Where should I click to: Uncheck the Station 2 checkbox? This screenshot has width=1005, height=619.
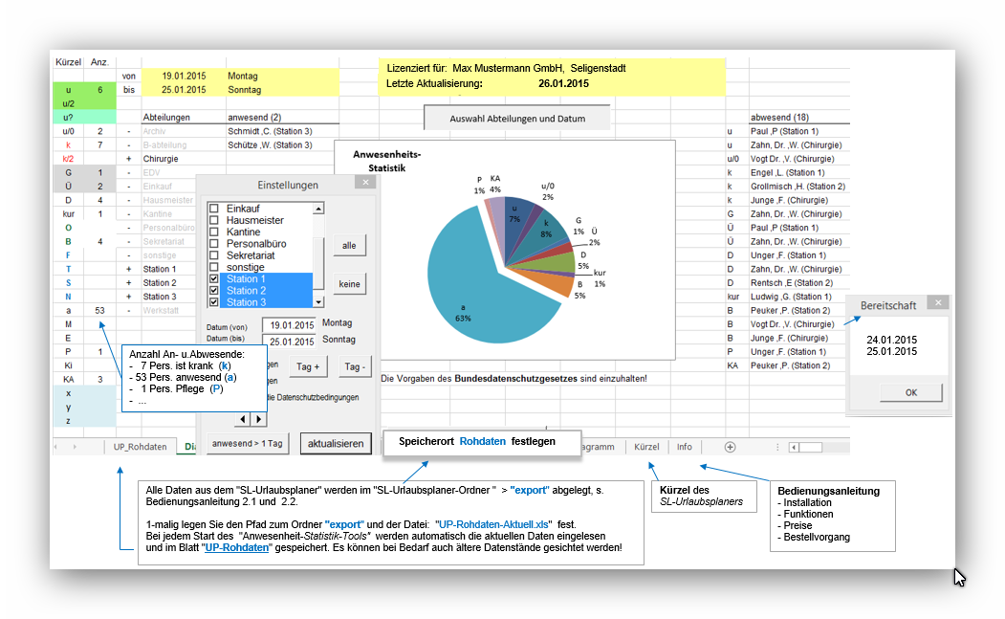click(214, 291)
